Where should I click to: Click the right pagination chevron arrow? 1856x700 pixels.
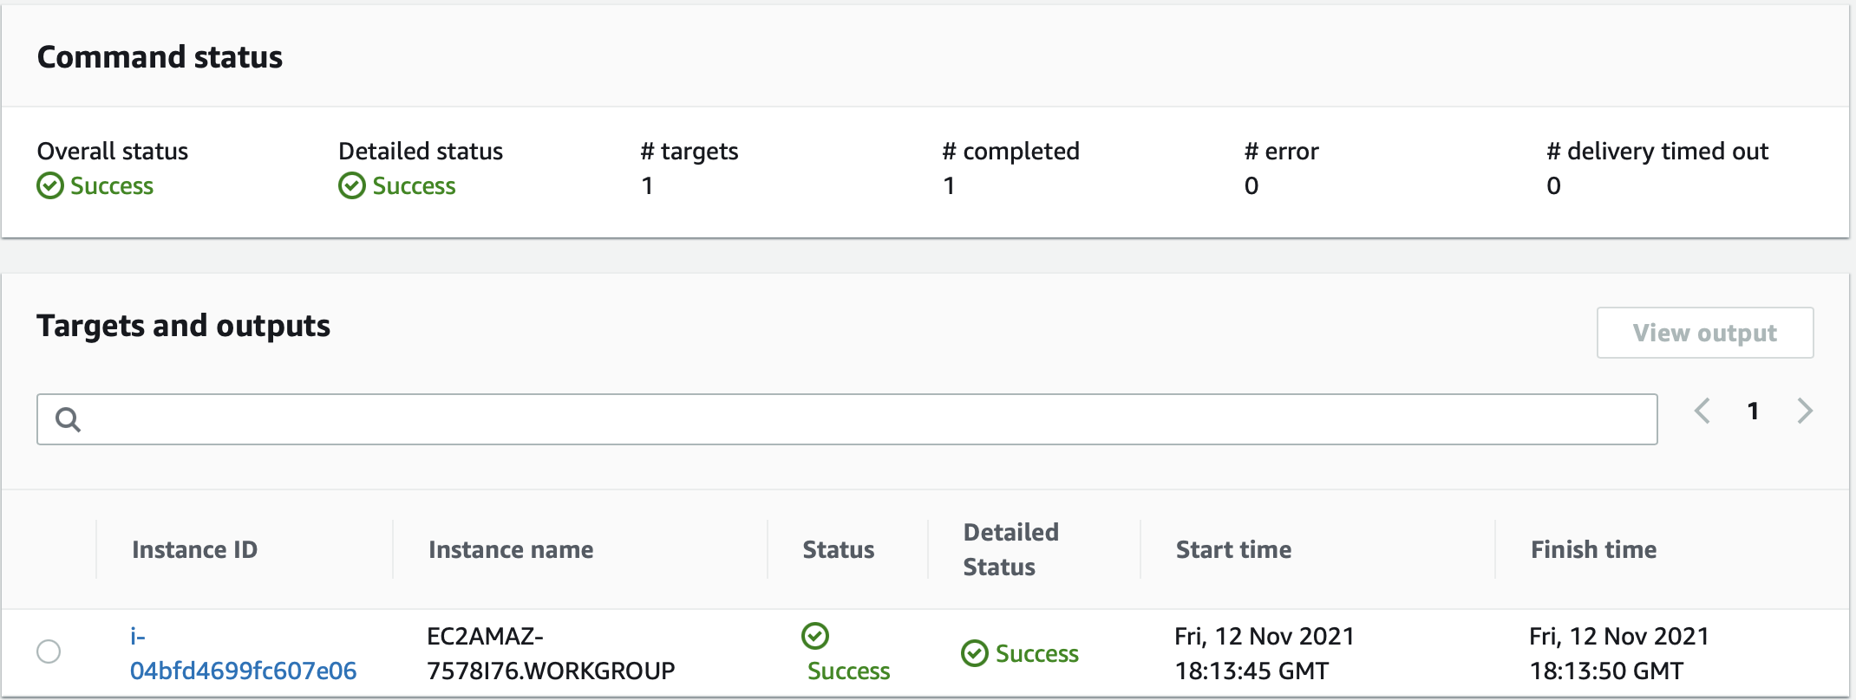pos(1805,412)
